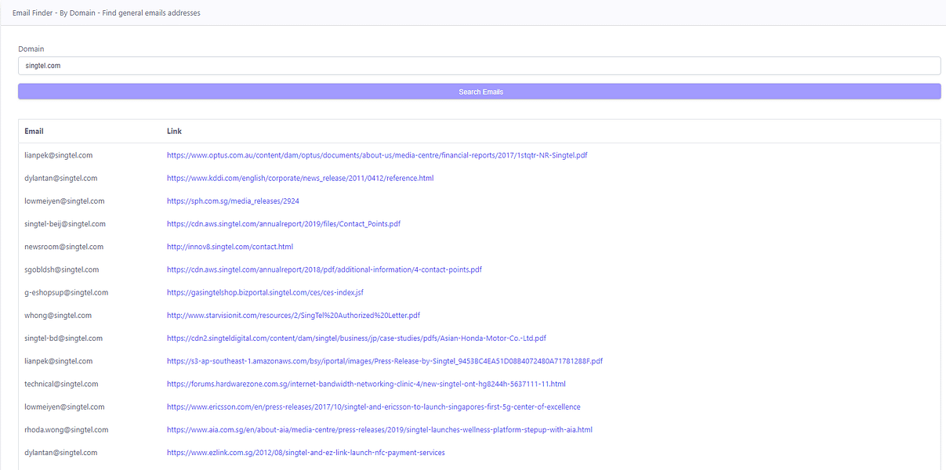The height and width of the screenshot is (470, 946).
Task: Select dylantan@singtel.com in the ezlink.com.sg row
Action: coord(61,453)
